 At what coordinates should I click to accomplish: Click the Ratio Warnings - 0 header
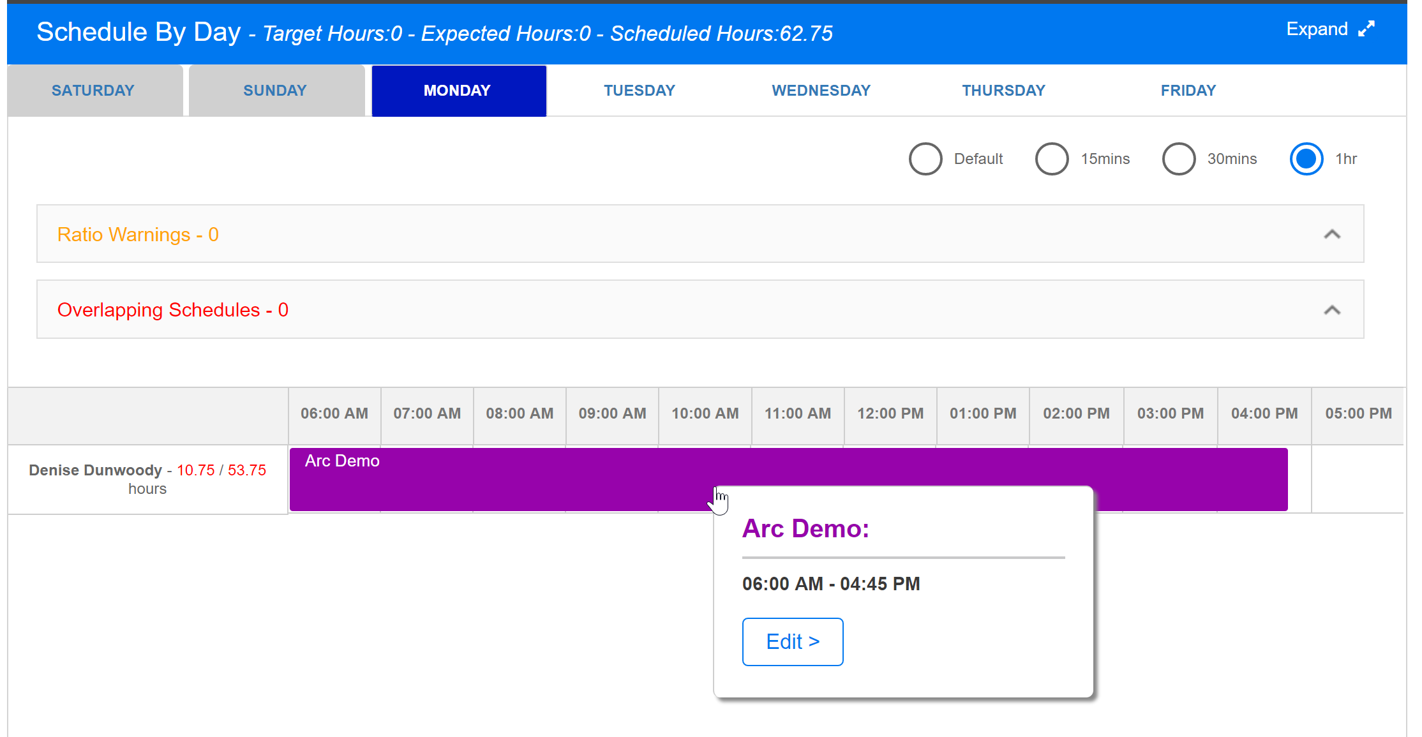click(138, 234)
